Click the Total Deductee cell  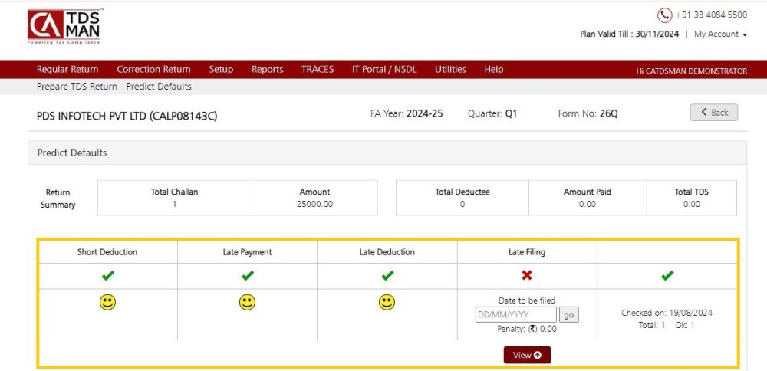click(x=463, y=198)
